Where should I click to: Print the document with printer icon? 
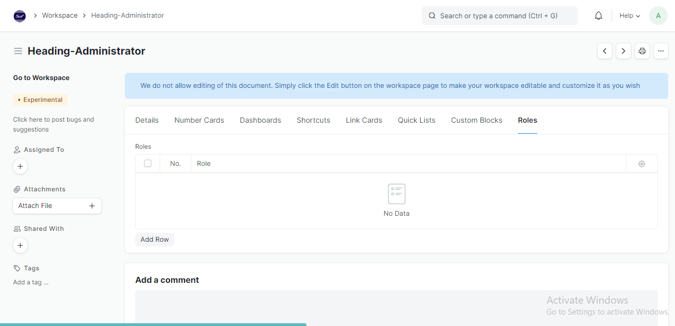pyautogui.click(x=642, y=51)
